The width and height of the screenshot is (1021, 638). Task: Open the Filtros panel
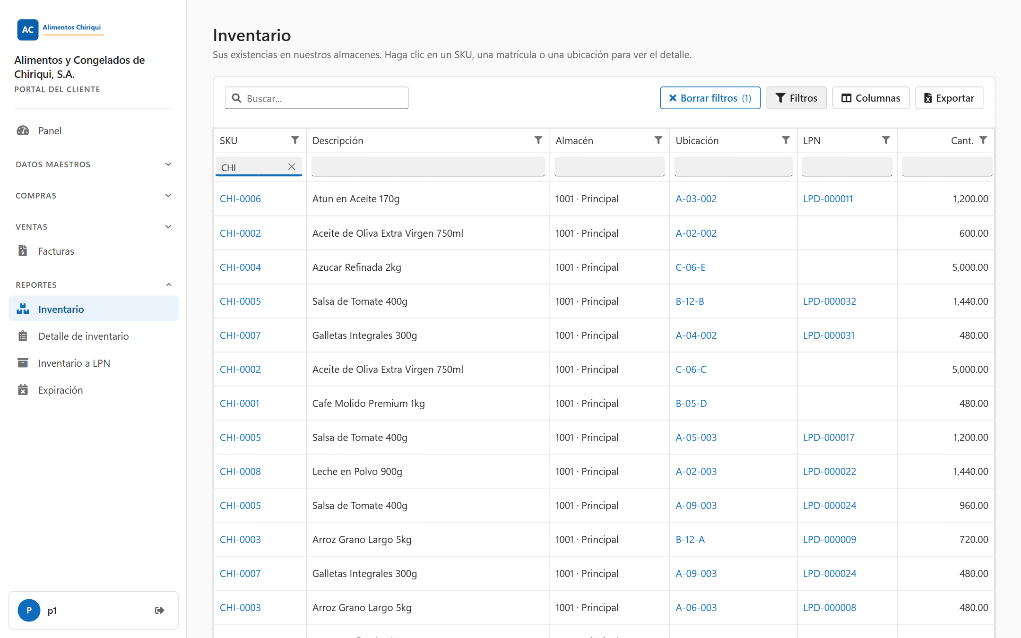796,98
